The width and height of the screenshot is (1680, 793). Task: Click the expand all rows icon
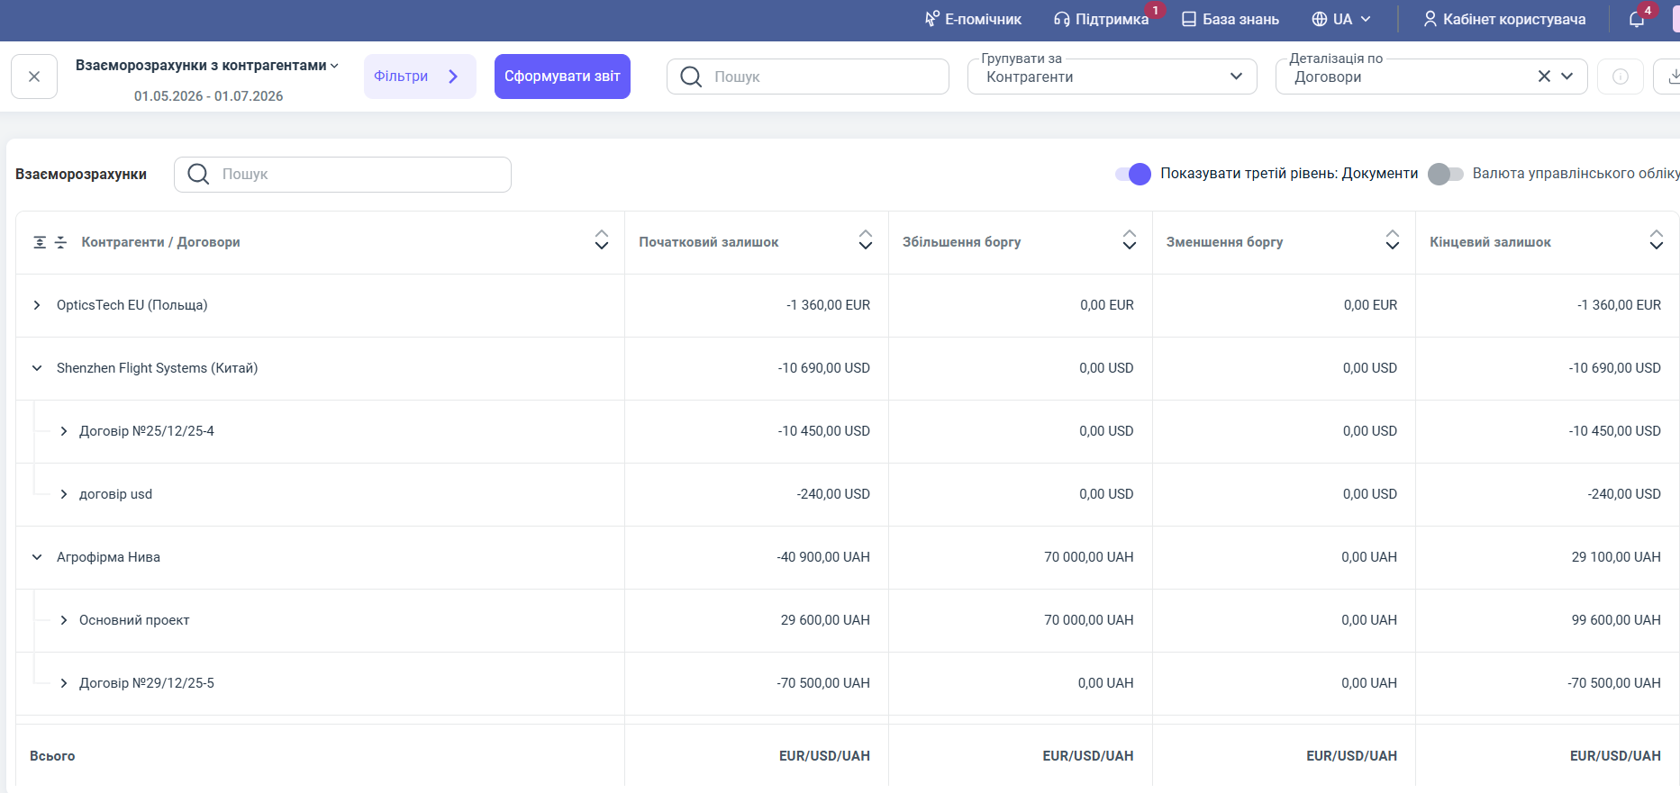coord(40,242)
